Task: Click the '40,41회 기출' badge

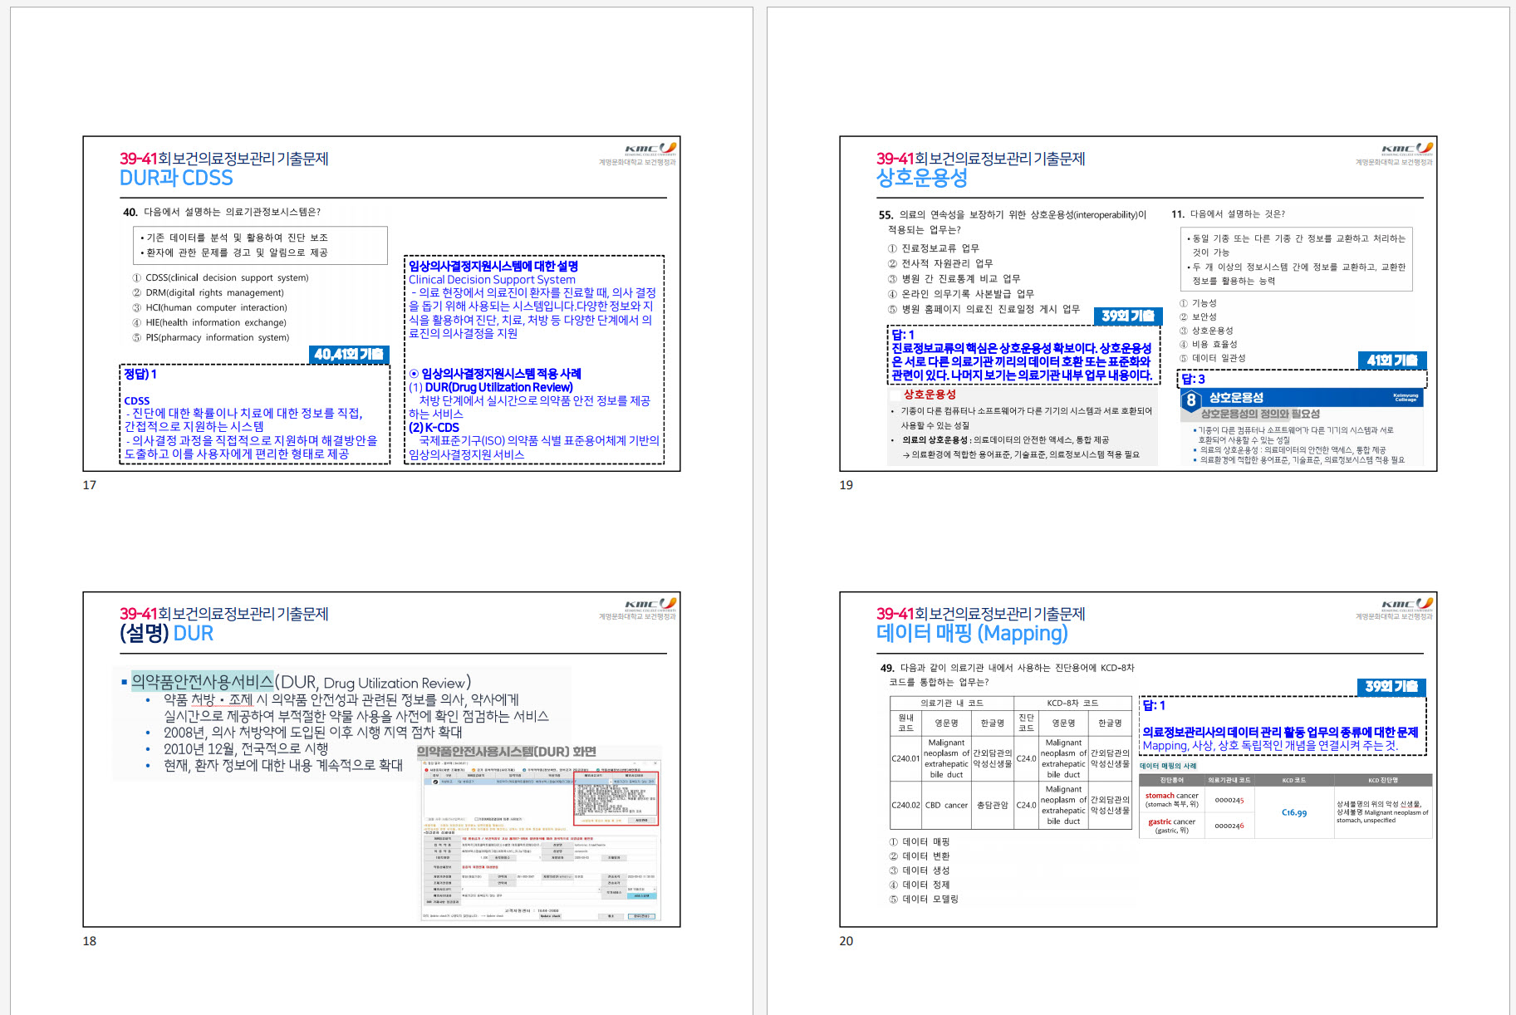Action: click(x=349, y=355)
